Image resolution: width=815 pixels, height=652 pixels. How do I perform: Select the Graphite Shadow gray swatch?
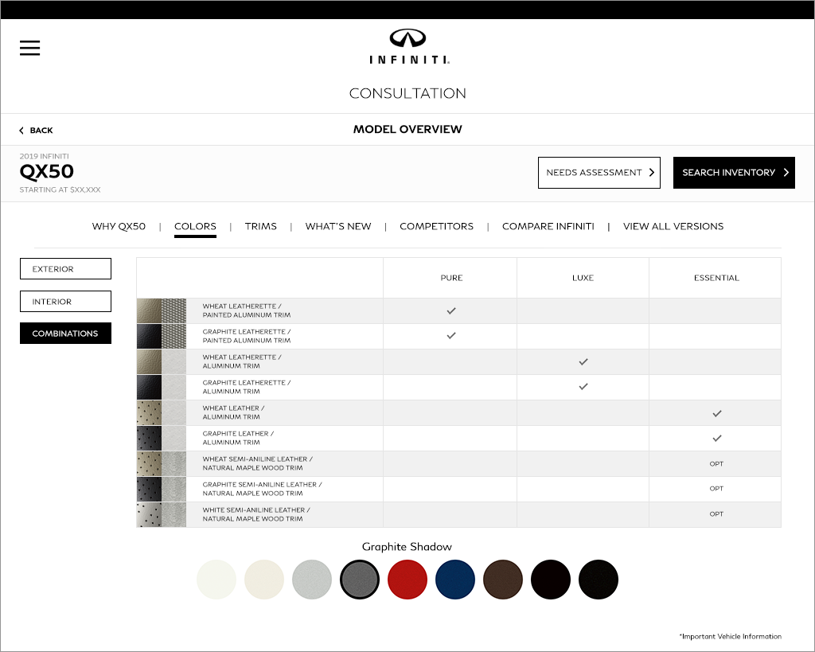[360, 580]
